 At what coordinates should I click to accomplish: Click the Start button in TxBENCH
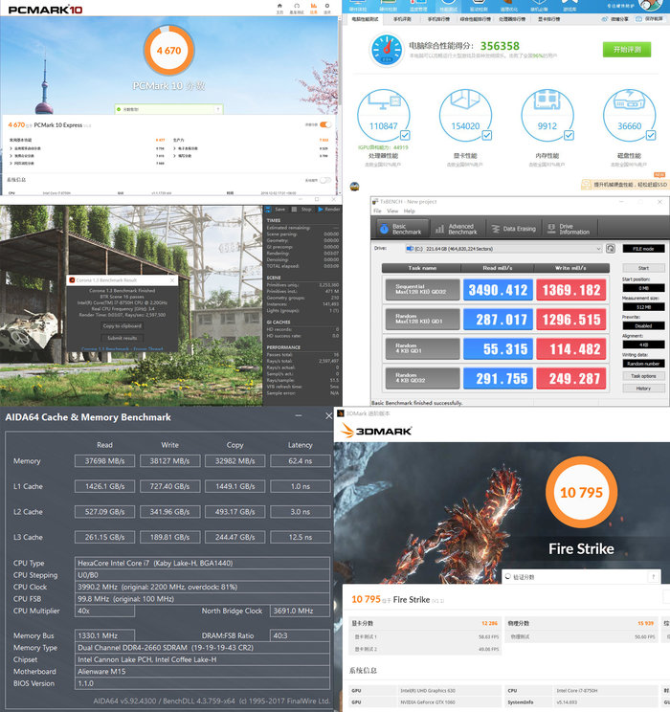(643, 268)
